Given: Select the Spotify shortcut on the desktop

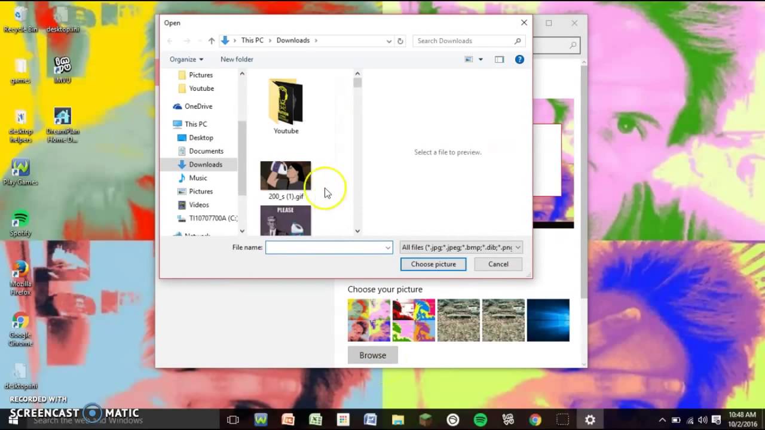Looking at the screenshot, I should [20, 223].
